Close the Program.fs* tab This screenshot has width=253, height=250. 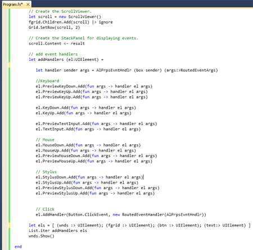(28, 5)
